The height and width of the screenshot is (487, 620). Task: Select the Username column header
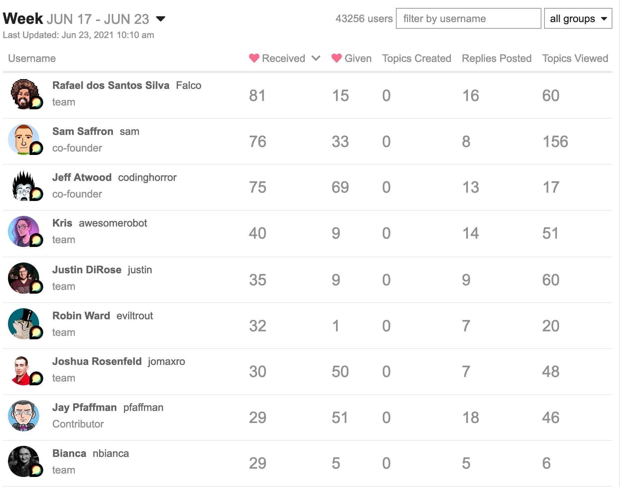[x=32, y=58]
